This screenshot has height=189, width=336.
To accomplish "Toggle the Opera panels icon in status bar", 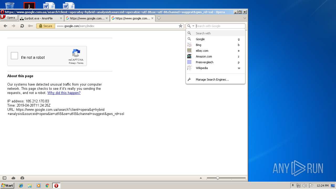I will pos(4,178).
